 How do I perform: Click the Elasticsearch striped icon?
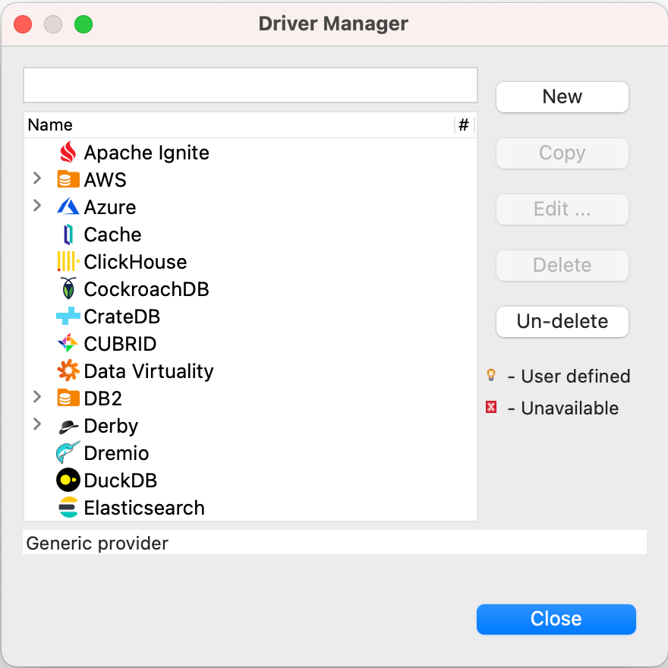(x=68, y=508)
